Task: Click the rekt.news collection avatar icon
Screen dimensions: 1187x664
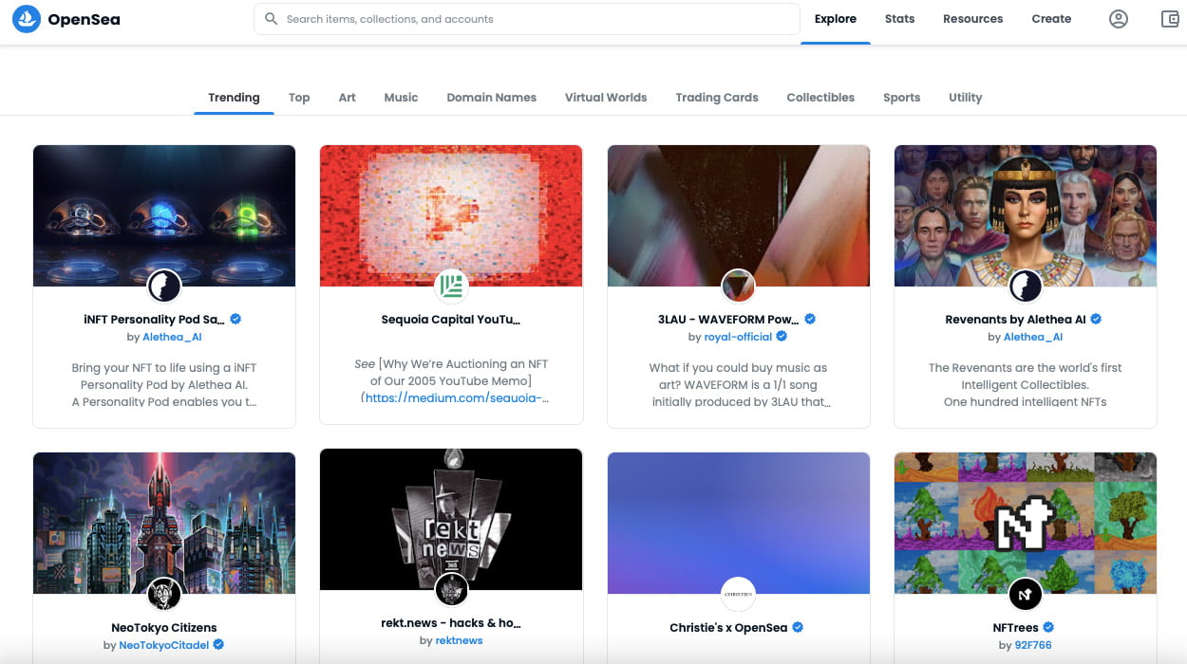Action: (x=452, y=589)
